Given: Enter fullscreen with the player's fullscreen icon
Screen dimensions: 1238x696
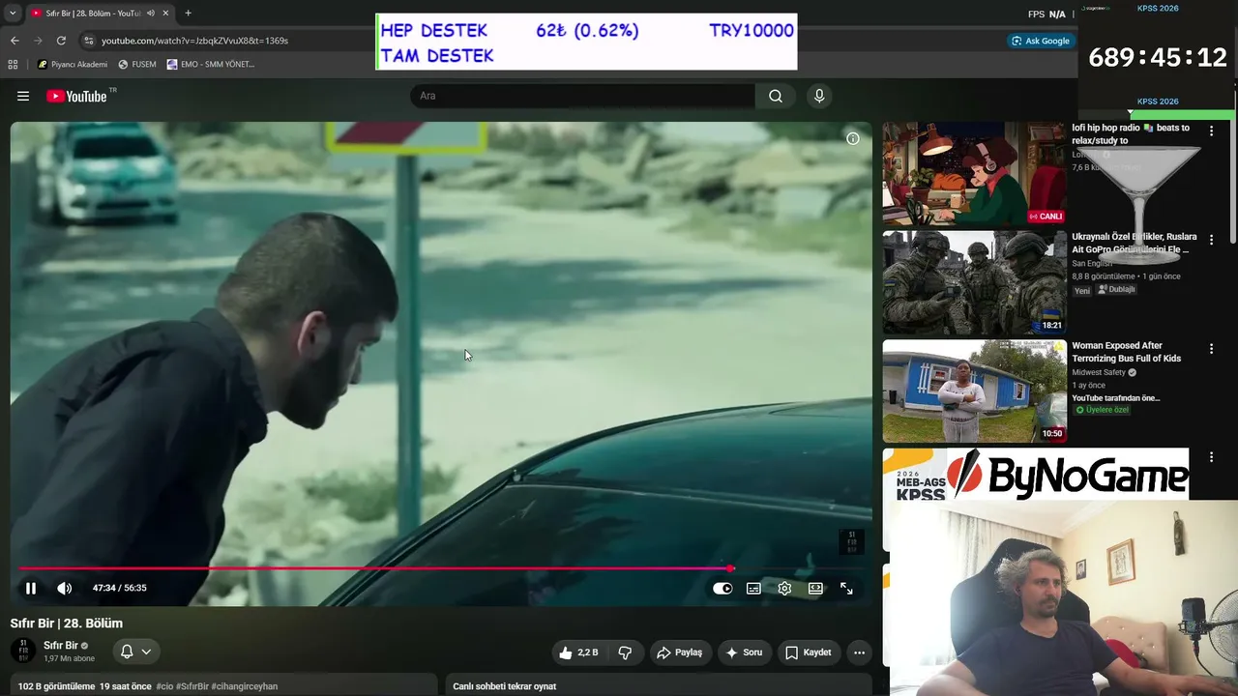Looking at the screenshot, I should click(x=846, y=588).
